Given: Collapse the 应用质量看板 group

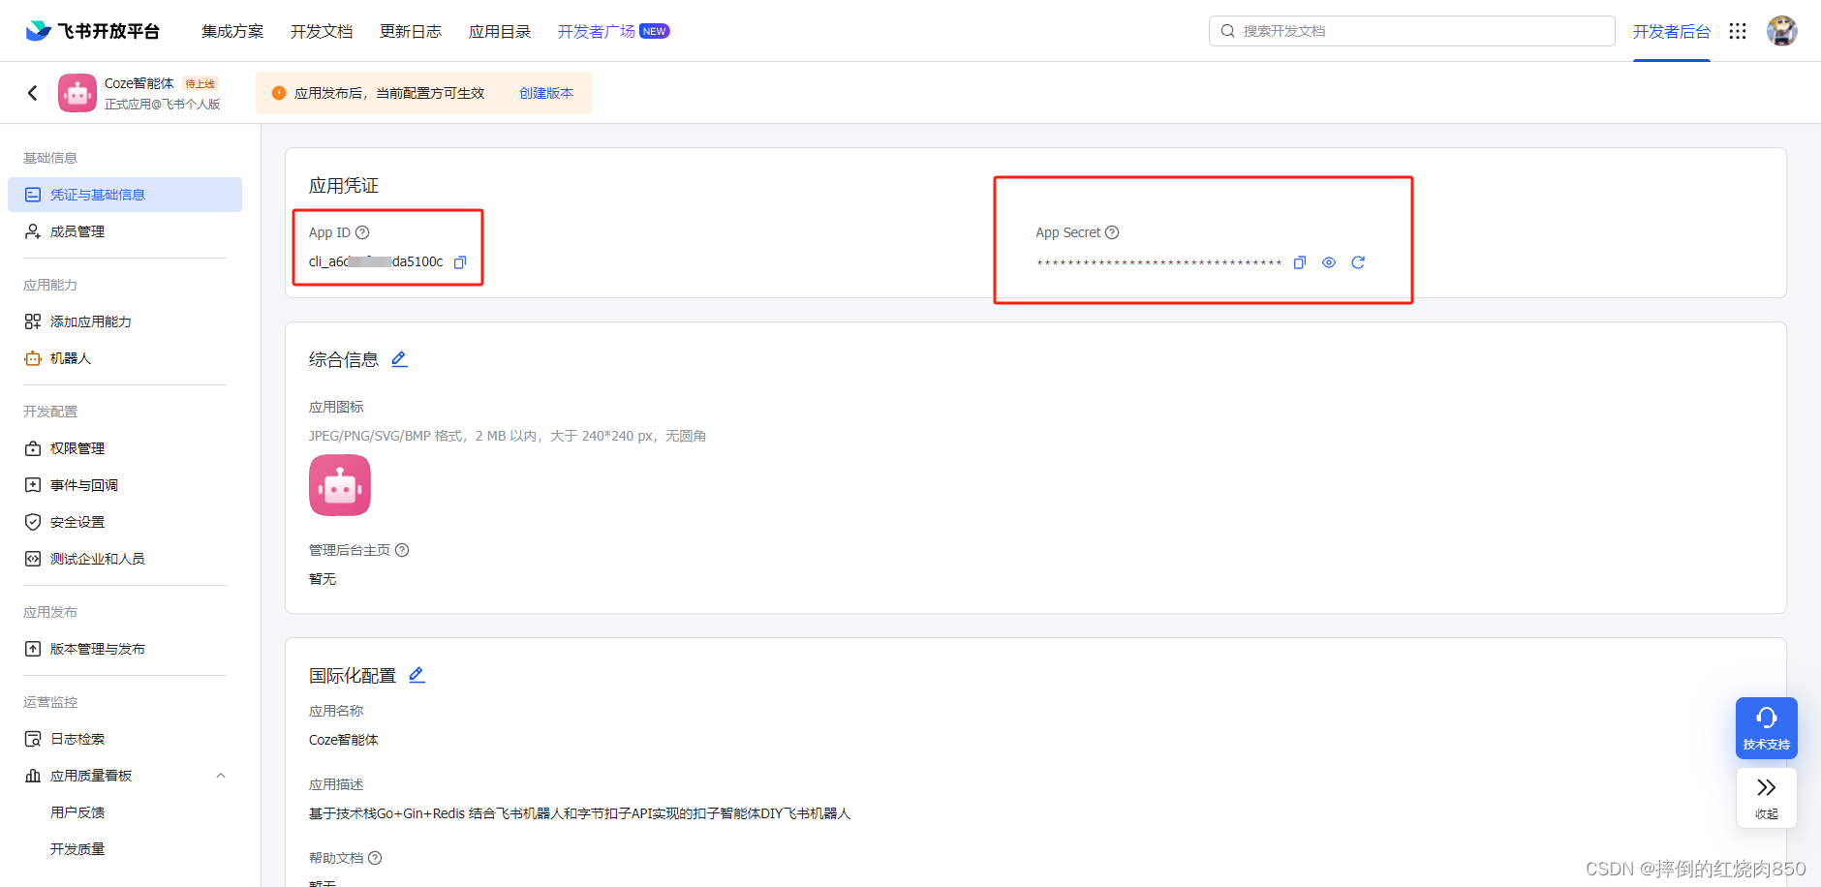Looking at the screenshot, I should (221, 776).
